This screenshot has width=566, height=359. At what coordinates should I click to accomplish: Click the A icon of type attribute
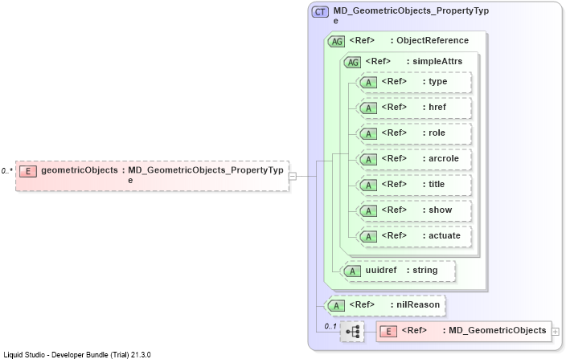(x=368, y=83)
